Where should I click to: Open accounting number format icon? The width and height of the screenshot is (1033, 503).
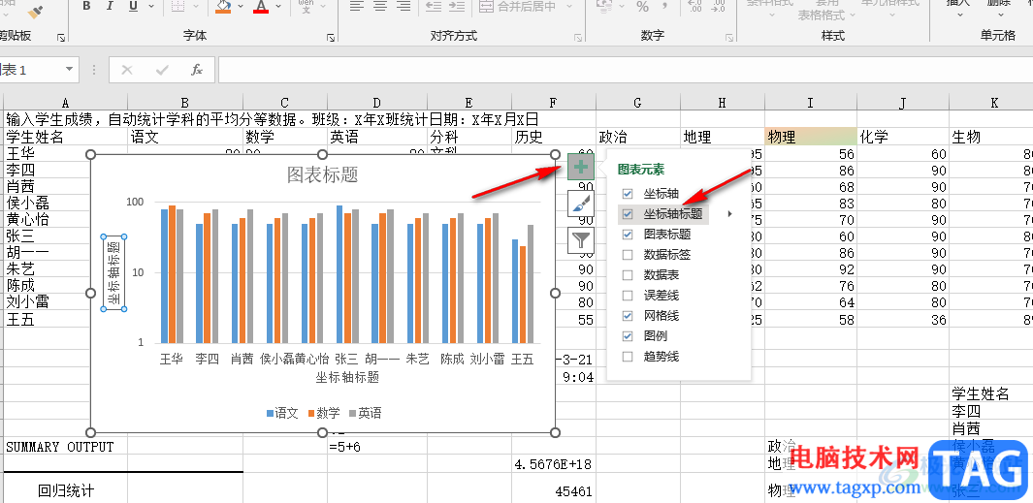[x=603, y=7]
